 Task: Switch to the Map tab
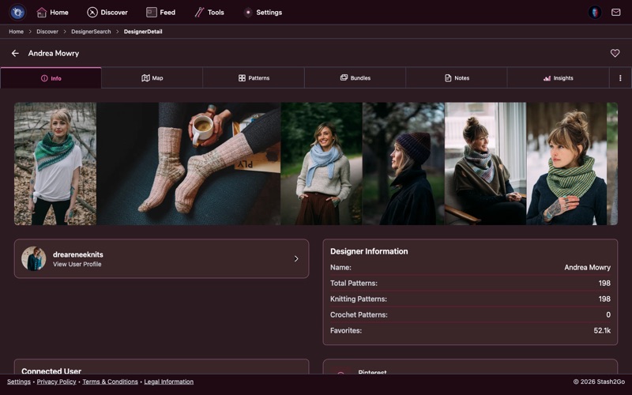[152, 78]
